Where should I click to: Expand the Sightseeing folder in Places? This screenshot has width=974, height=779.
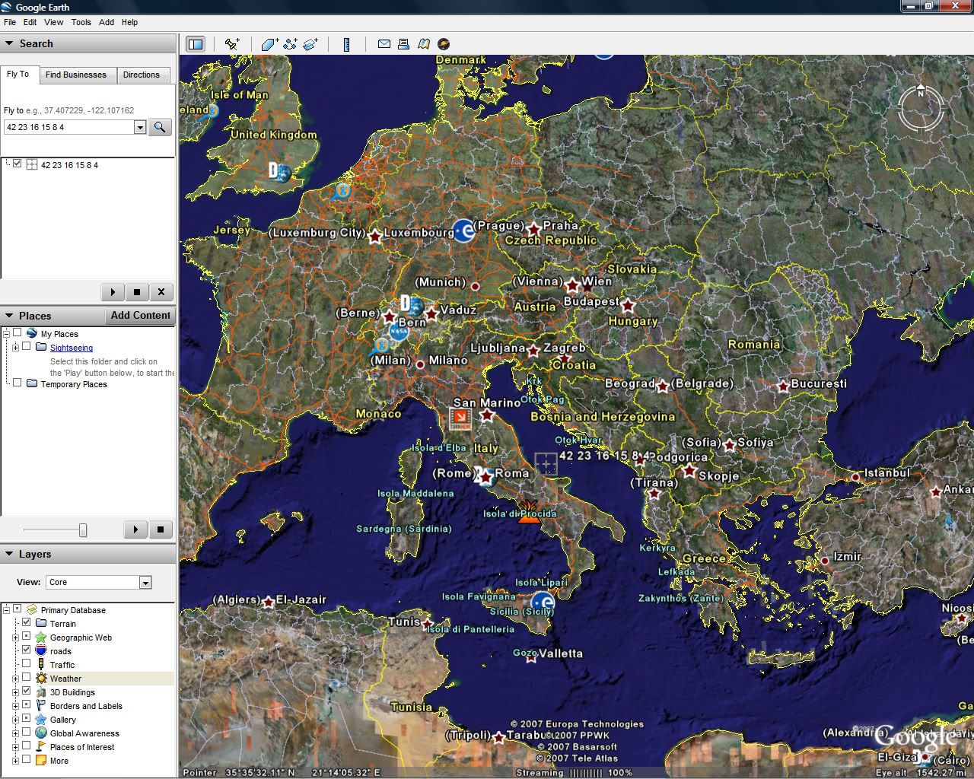15,348
